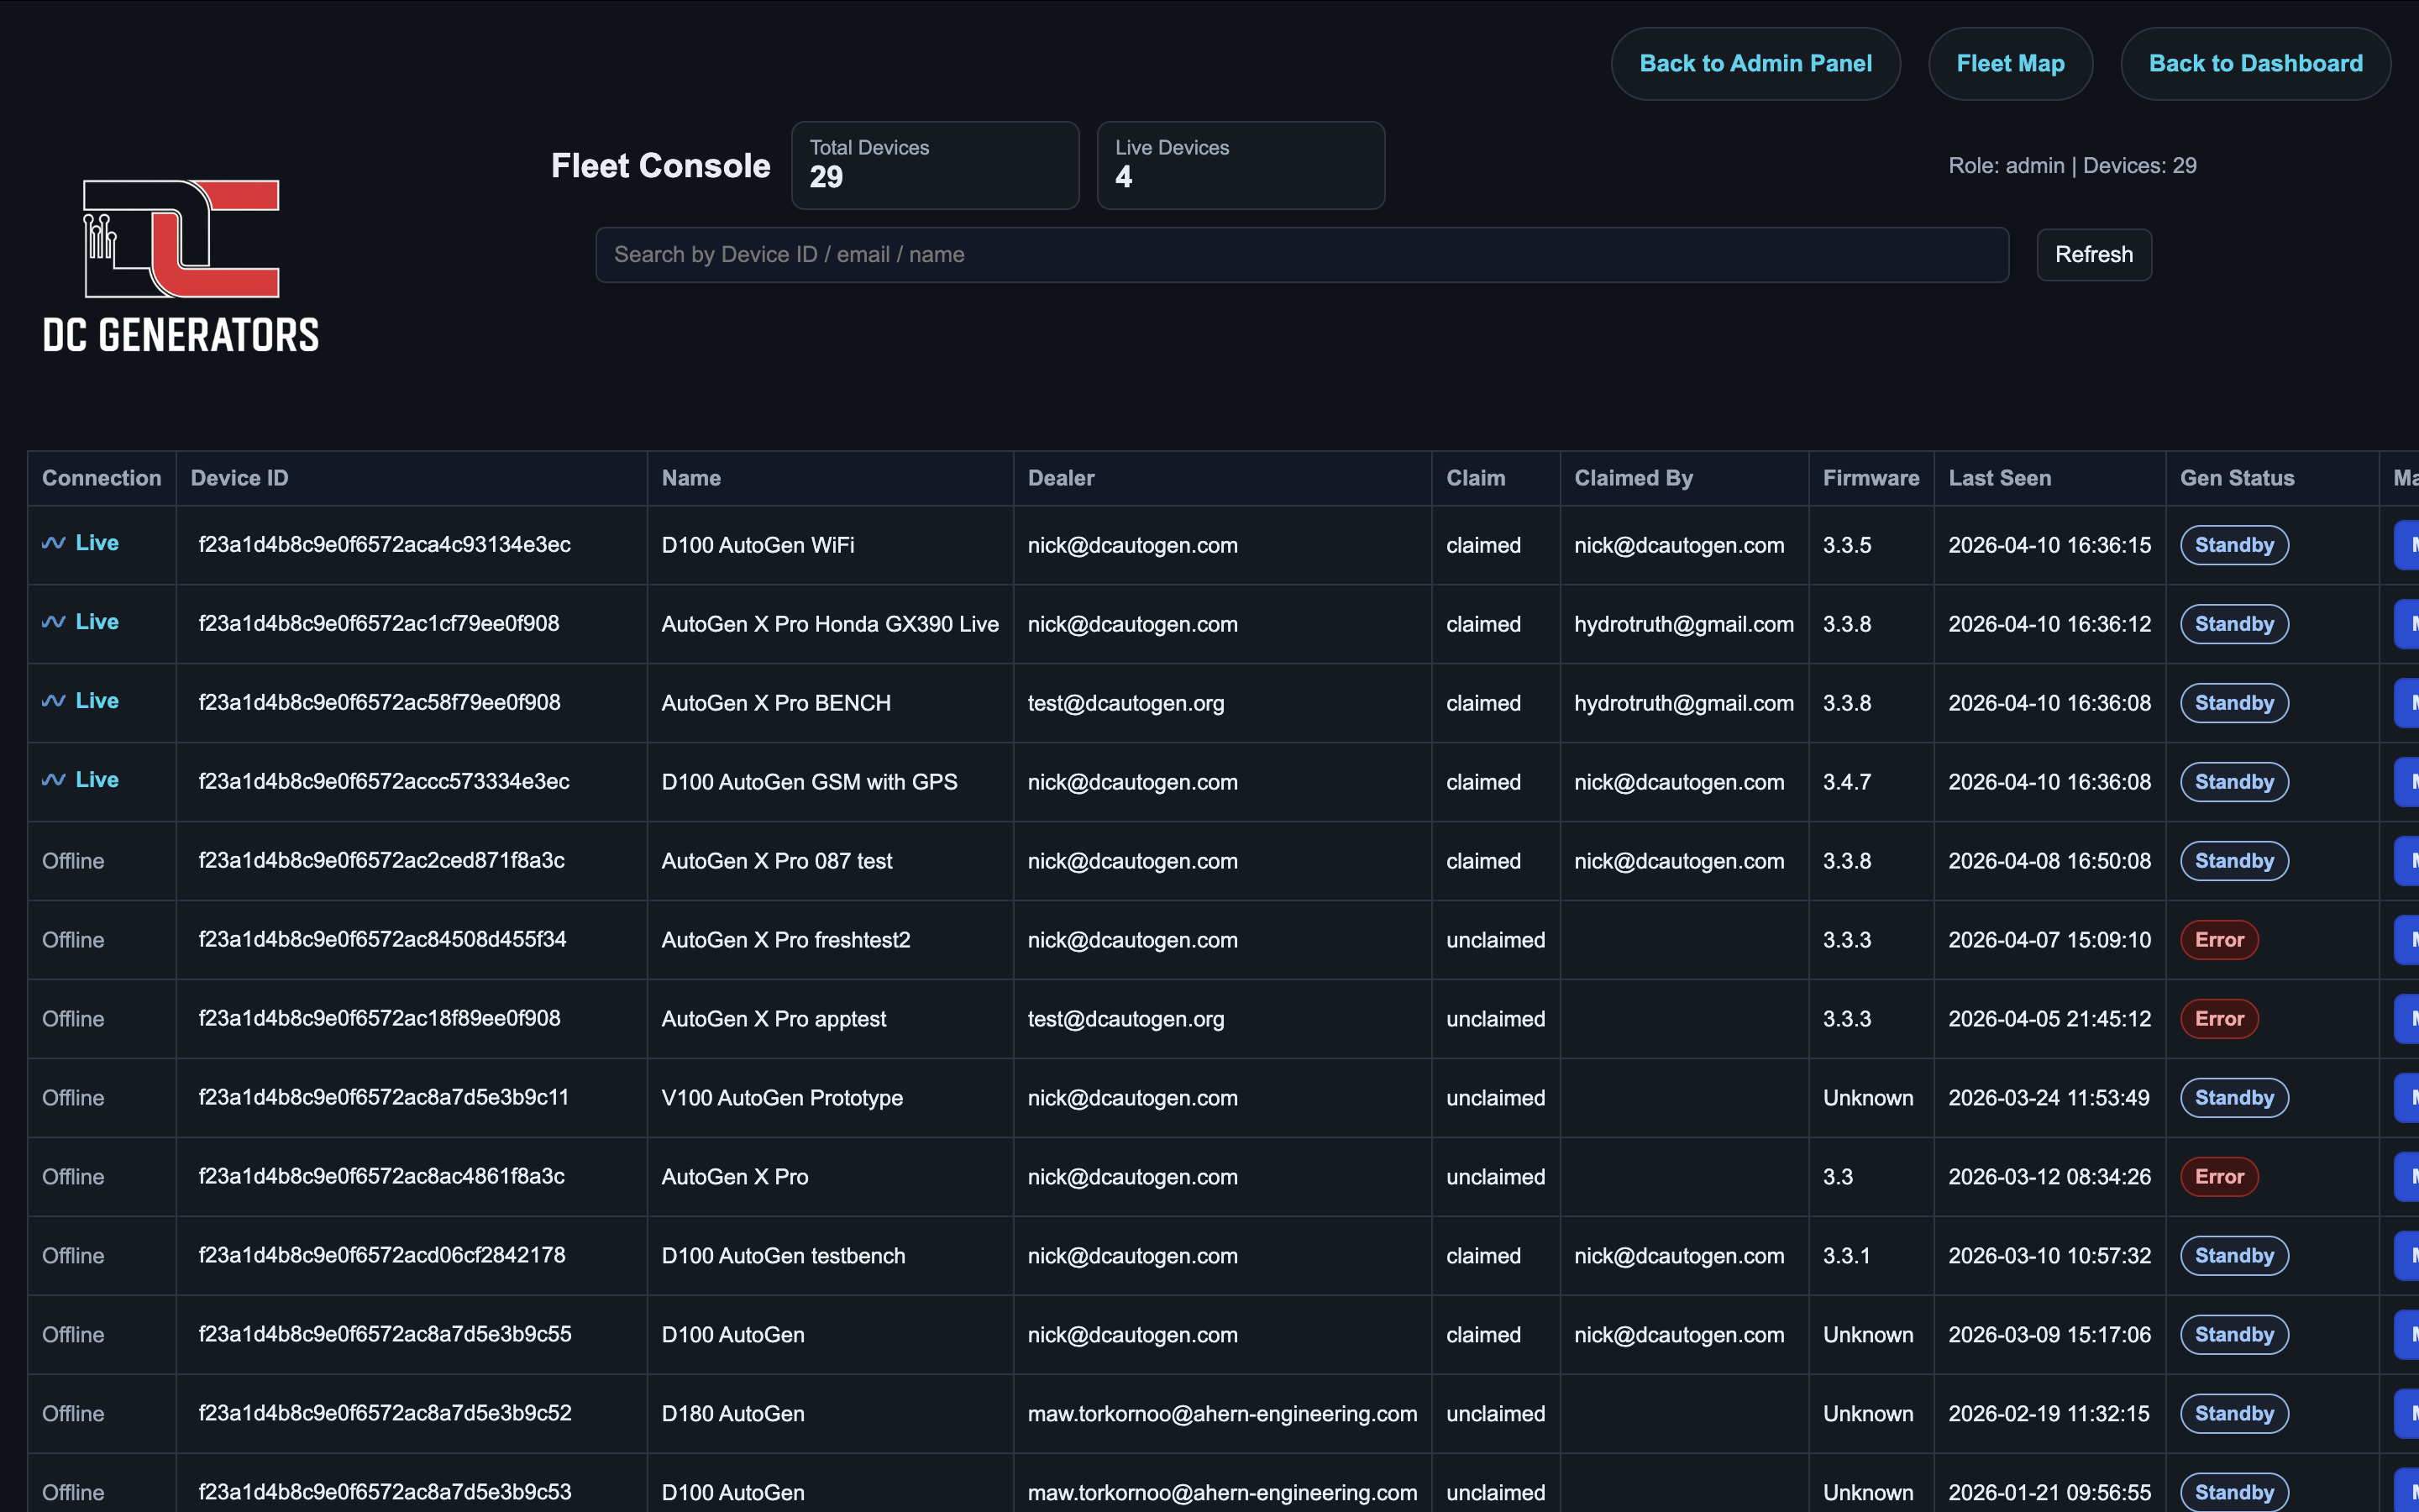Click the Connection column header
2419x1512 pixels.
pos(102,478)
